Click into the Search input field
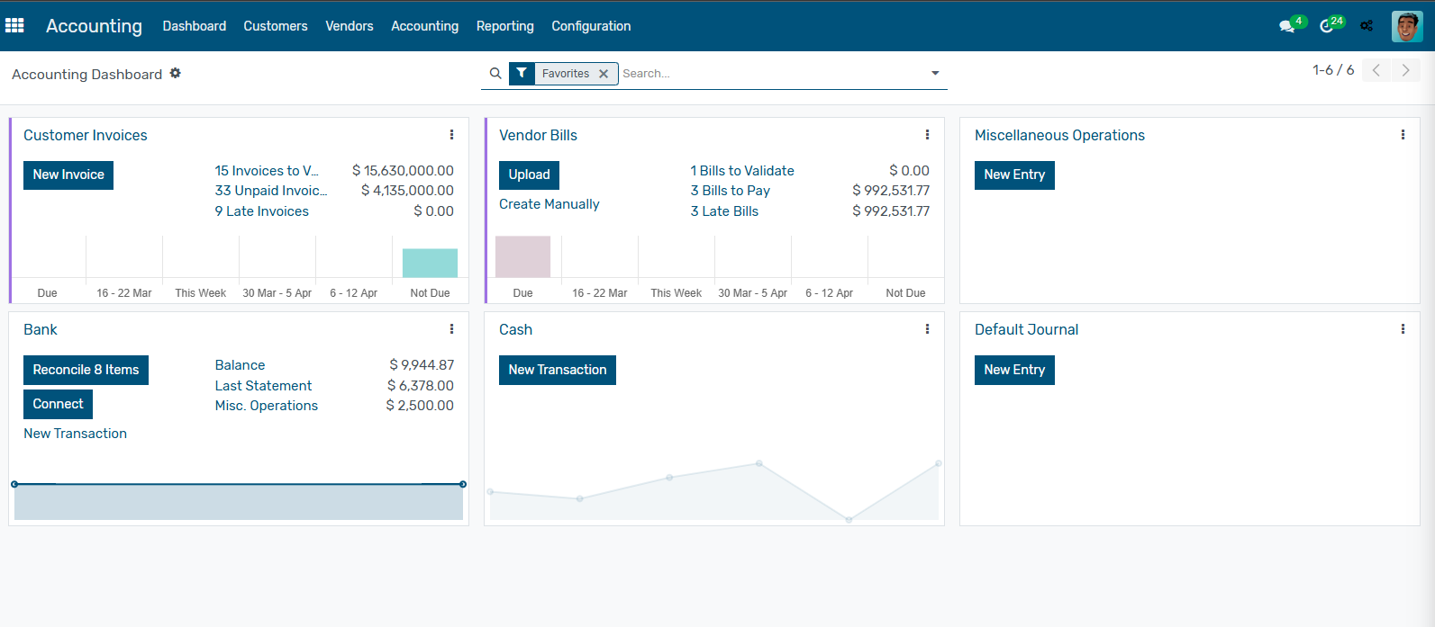Image resolution: width=1435 pixels, height=627 pixels. tap(770, 74)
